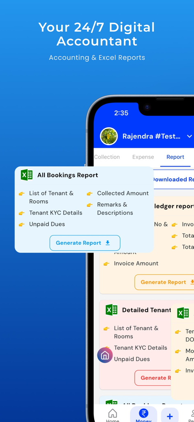Image resolution: width=194 pixels, height=422 pixels.
Task: Click the 'Collected Amount' item text
Action: click(x=123, y=193)
